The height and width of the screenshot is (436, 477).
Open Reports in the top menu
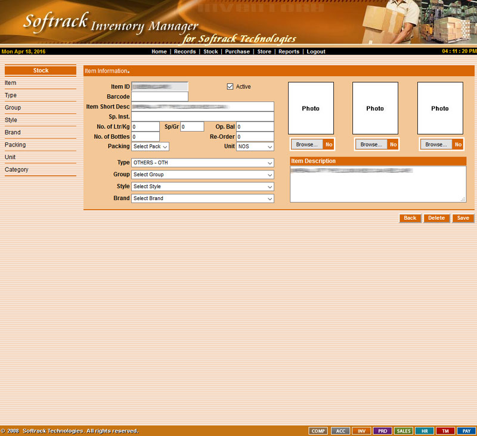pyautogui.click(x=289, y=52)
